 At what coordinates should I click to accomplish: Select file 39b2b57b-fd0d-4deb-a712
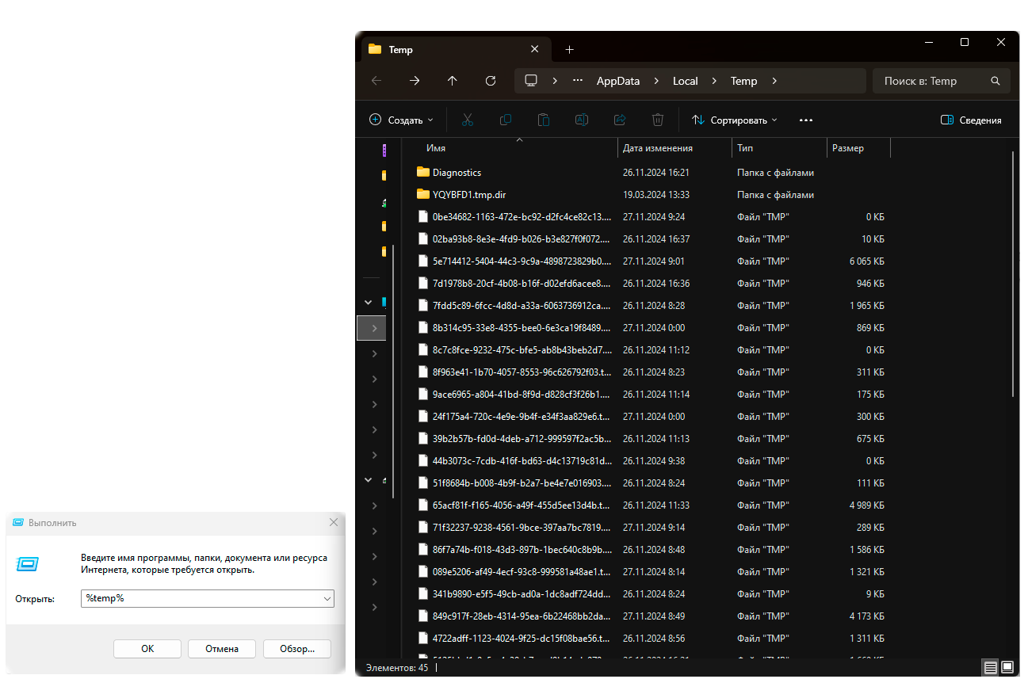click(x=522, y=438)
